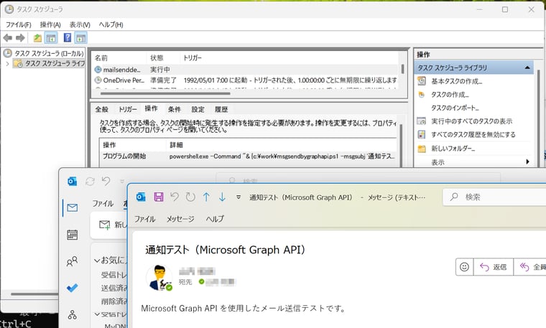
Task: Click Outlook main window sync icon
Action: coord(90,181)
